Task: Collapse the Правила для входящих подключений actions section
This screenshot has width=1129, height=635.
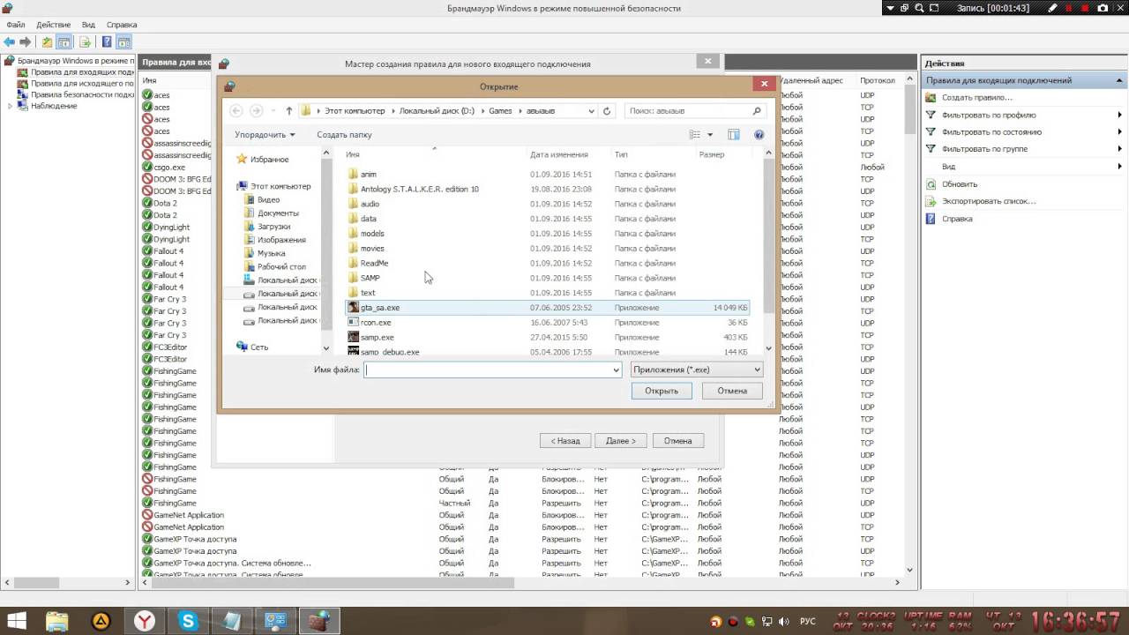Action: pyautogui.click(x=1118, y=80)
